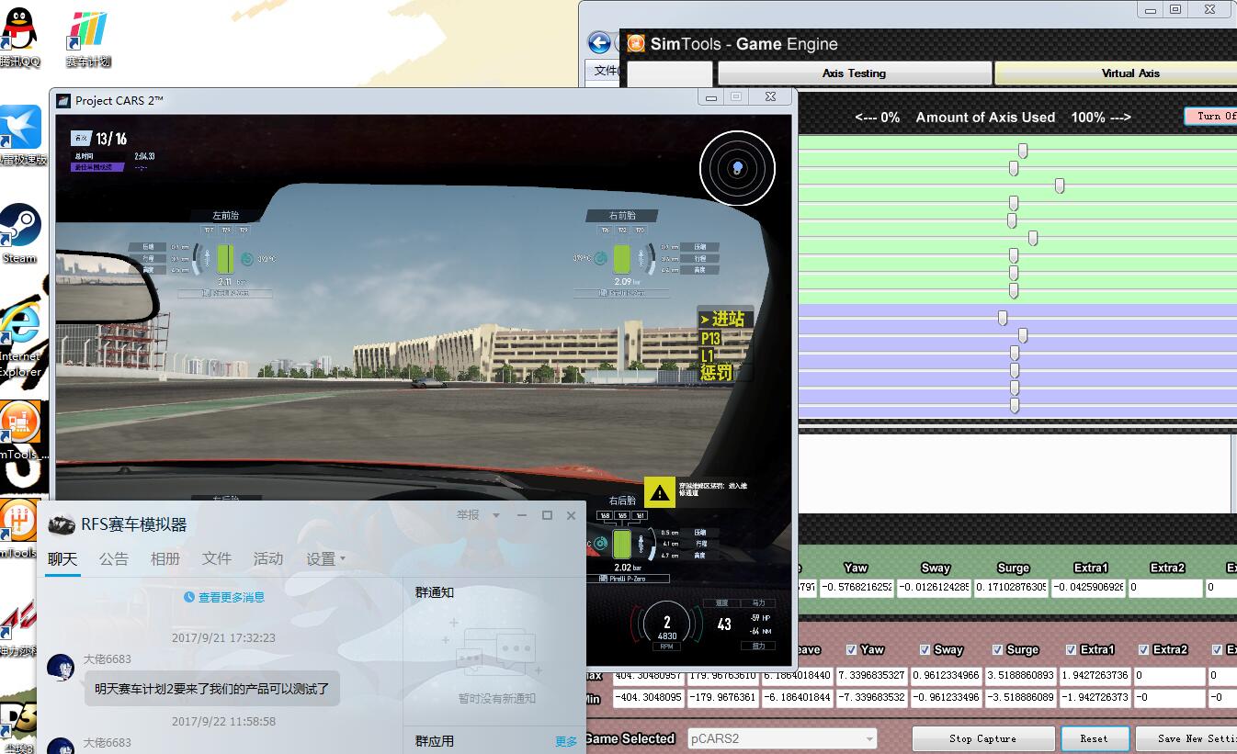This screenshot has height=754, width=1237.
Task: Click the yellow warning triangle in game HUD
Action: coord(659,492)
